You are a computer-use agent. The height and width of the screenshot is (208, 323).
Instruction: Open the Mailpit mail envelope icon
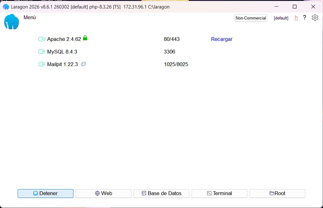pos(84,64)
